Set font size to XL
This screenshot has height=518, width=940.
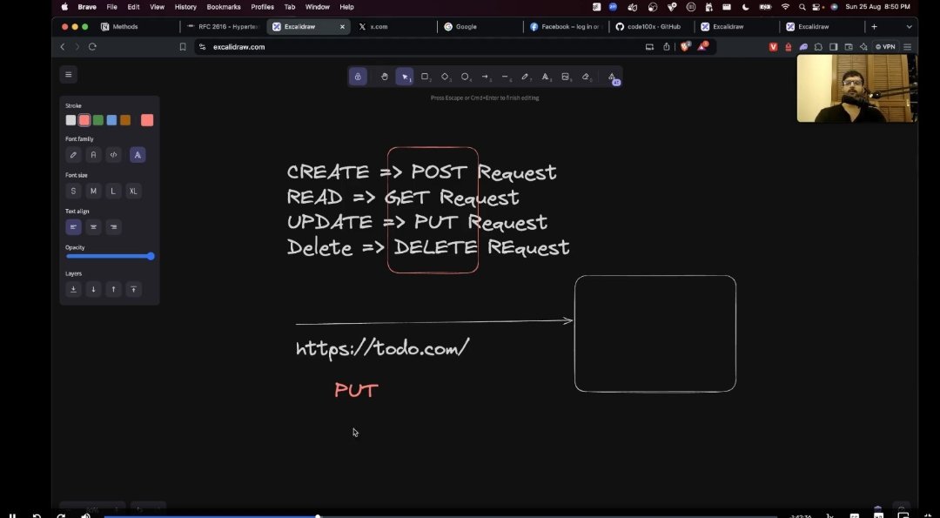point(134,192)
